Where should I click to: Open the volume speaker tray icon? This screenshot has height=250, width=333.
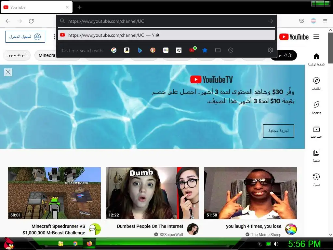pyautogui.click(x=276, y=244)
